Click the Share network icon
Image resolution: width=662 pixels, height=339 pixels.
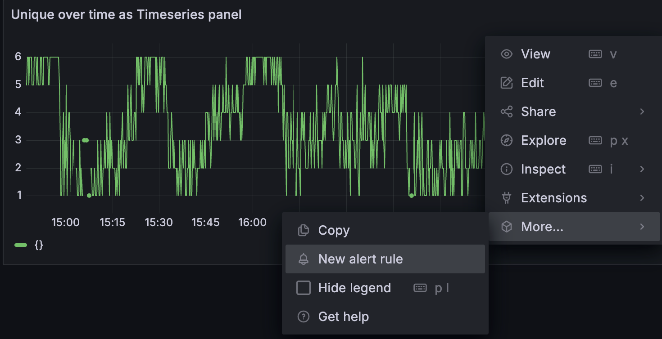click(506, 111)
